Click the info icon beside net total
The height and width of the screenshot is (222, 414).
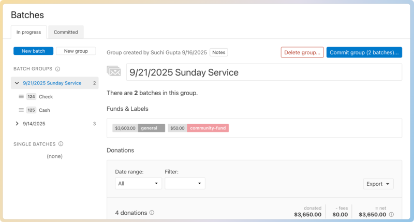391,214
